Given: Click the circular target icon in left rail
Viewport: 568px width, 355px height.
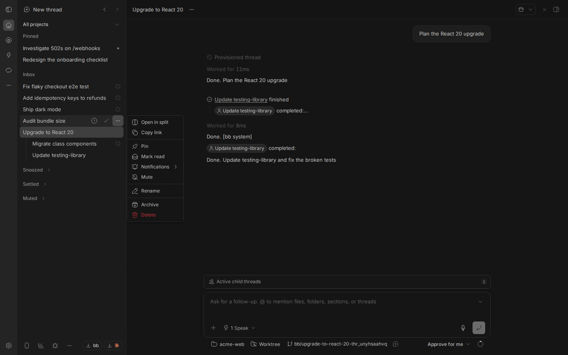Looking at the screenshot, I should [9, 40].
